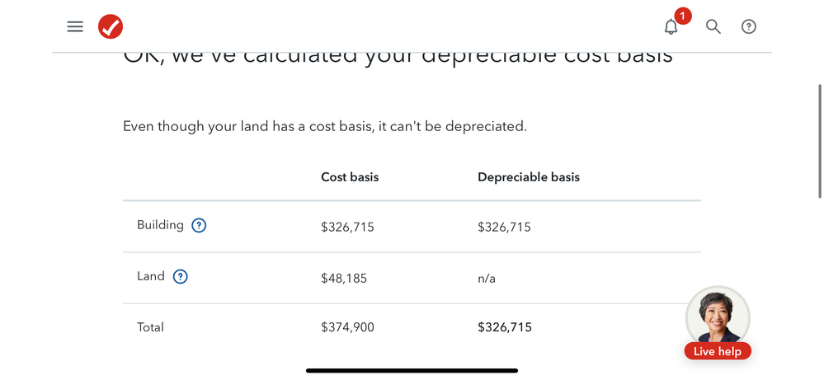Click the Depreciable basis column header
This screenshot has width=824, height=380.
529,177
